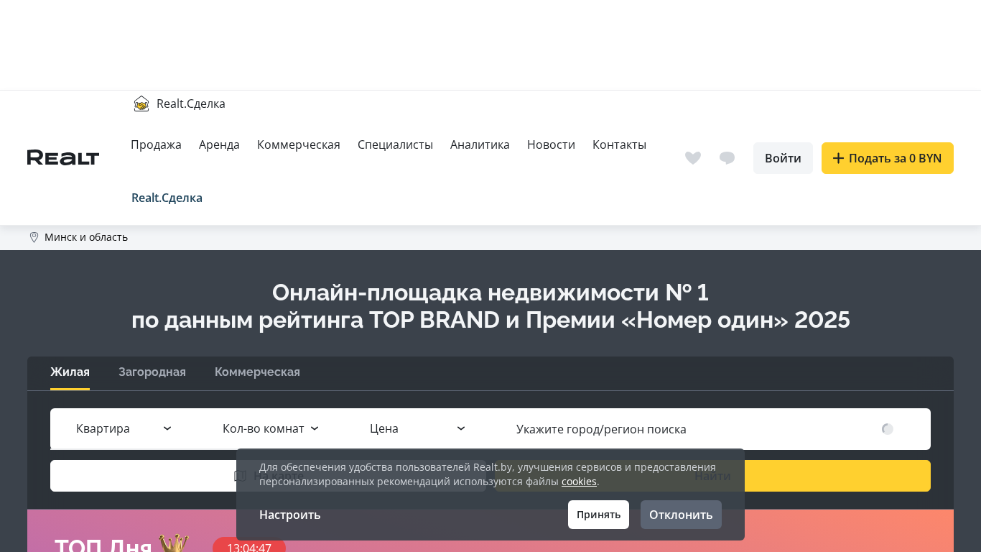Click the location pin icon
981x552 pixels.
(34, 237)
